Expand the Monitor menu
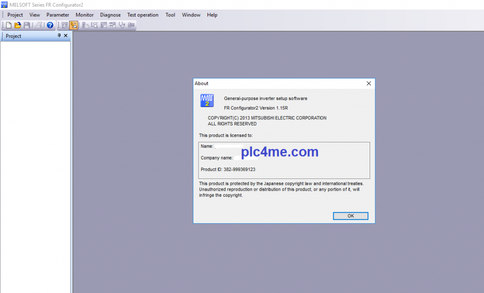 85,15
